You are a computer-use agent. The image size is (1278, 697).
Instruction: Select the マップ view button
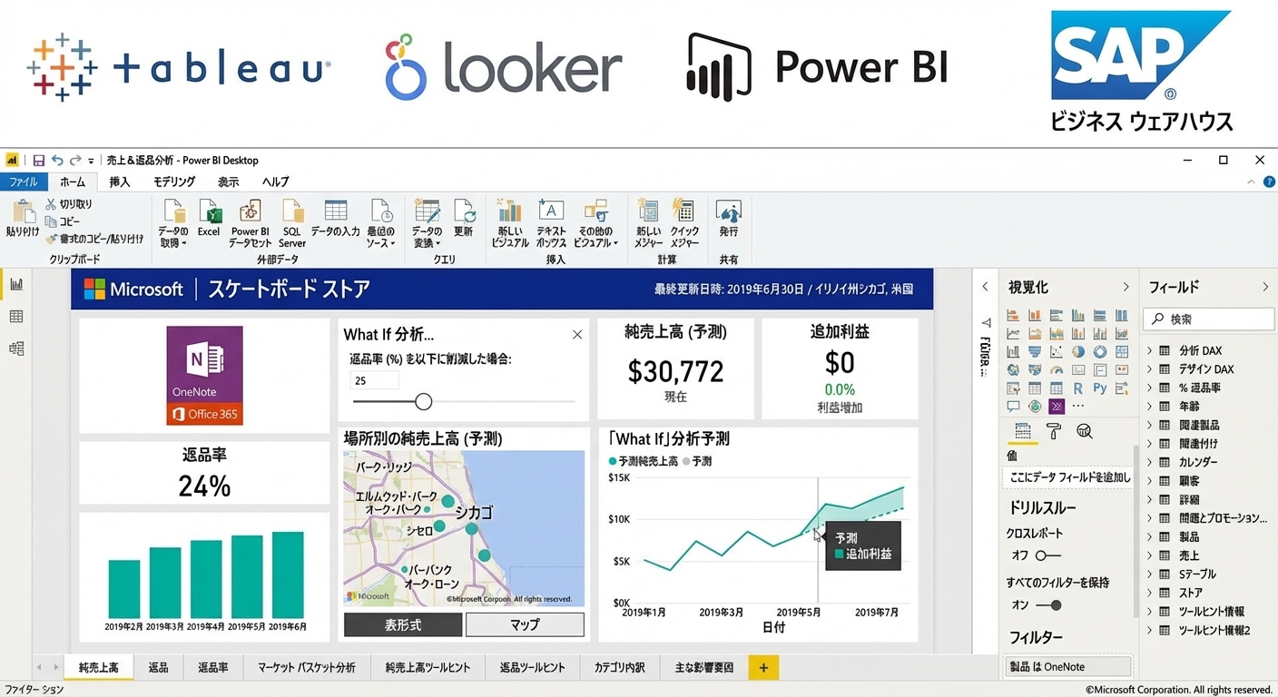(525, 624)
